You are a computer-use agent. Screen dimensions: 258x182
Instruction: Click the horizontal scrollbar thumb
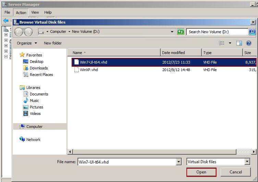pyautogui.click(x=155, y=152)
